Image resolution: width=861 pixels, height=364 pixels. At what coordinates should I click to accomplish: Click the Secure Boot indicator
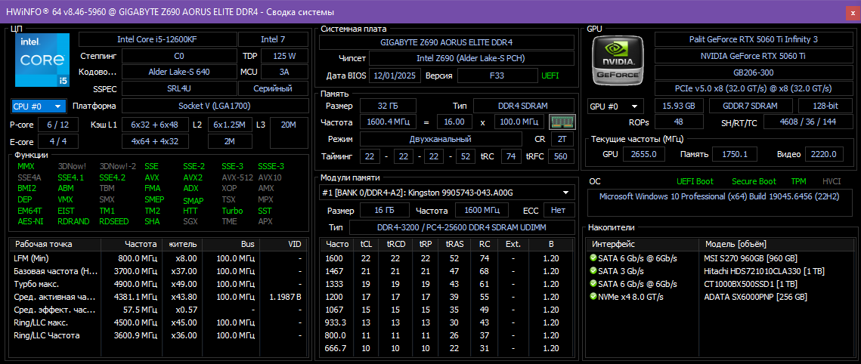(754, 181)
